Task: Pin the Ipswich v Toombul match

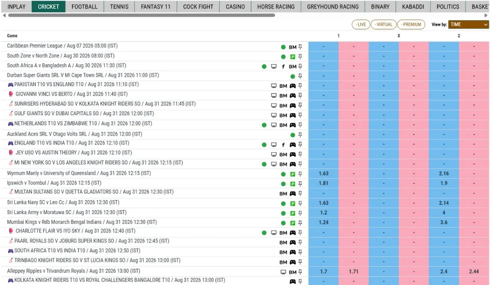Action: pyautogui.click(x=300, y=184)
